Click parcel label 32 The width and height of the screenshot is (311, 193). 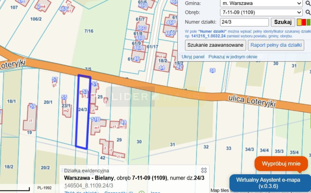point(206,147)
